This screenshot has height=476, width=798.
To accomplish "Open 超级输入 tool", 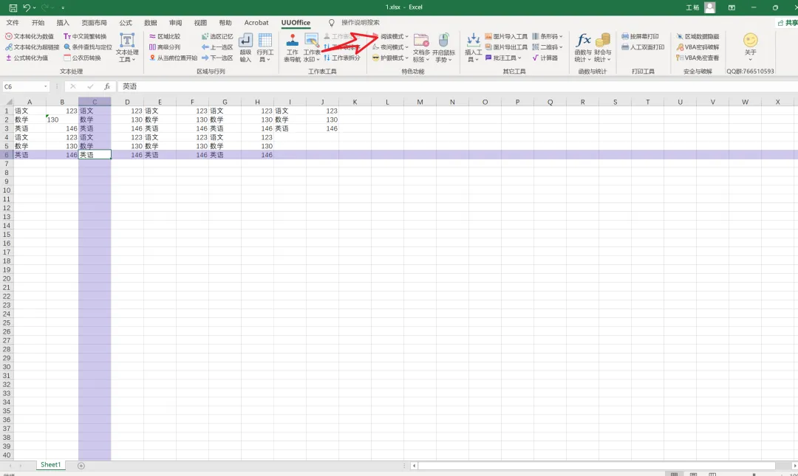I will pos(245,48).
